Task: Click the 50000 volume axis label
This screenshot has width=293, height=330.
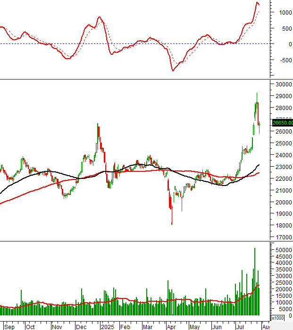Action: [x=284, y=250]
